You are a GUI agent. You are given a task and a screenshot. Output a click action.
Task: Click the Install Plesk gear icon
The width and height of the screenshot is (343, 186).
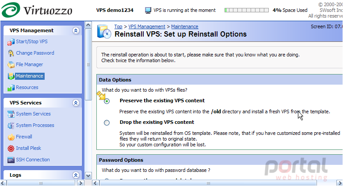11,149
